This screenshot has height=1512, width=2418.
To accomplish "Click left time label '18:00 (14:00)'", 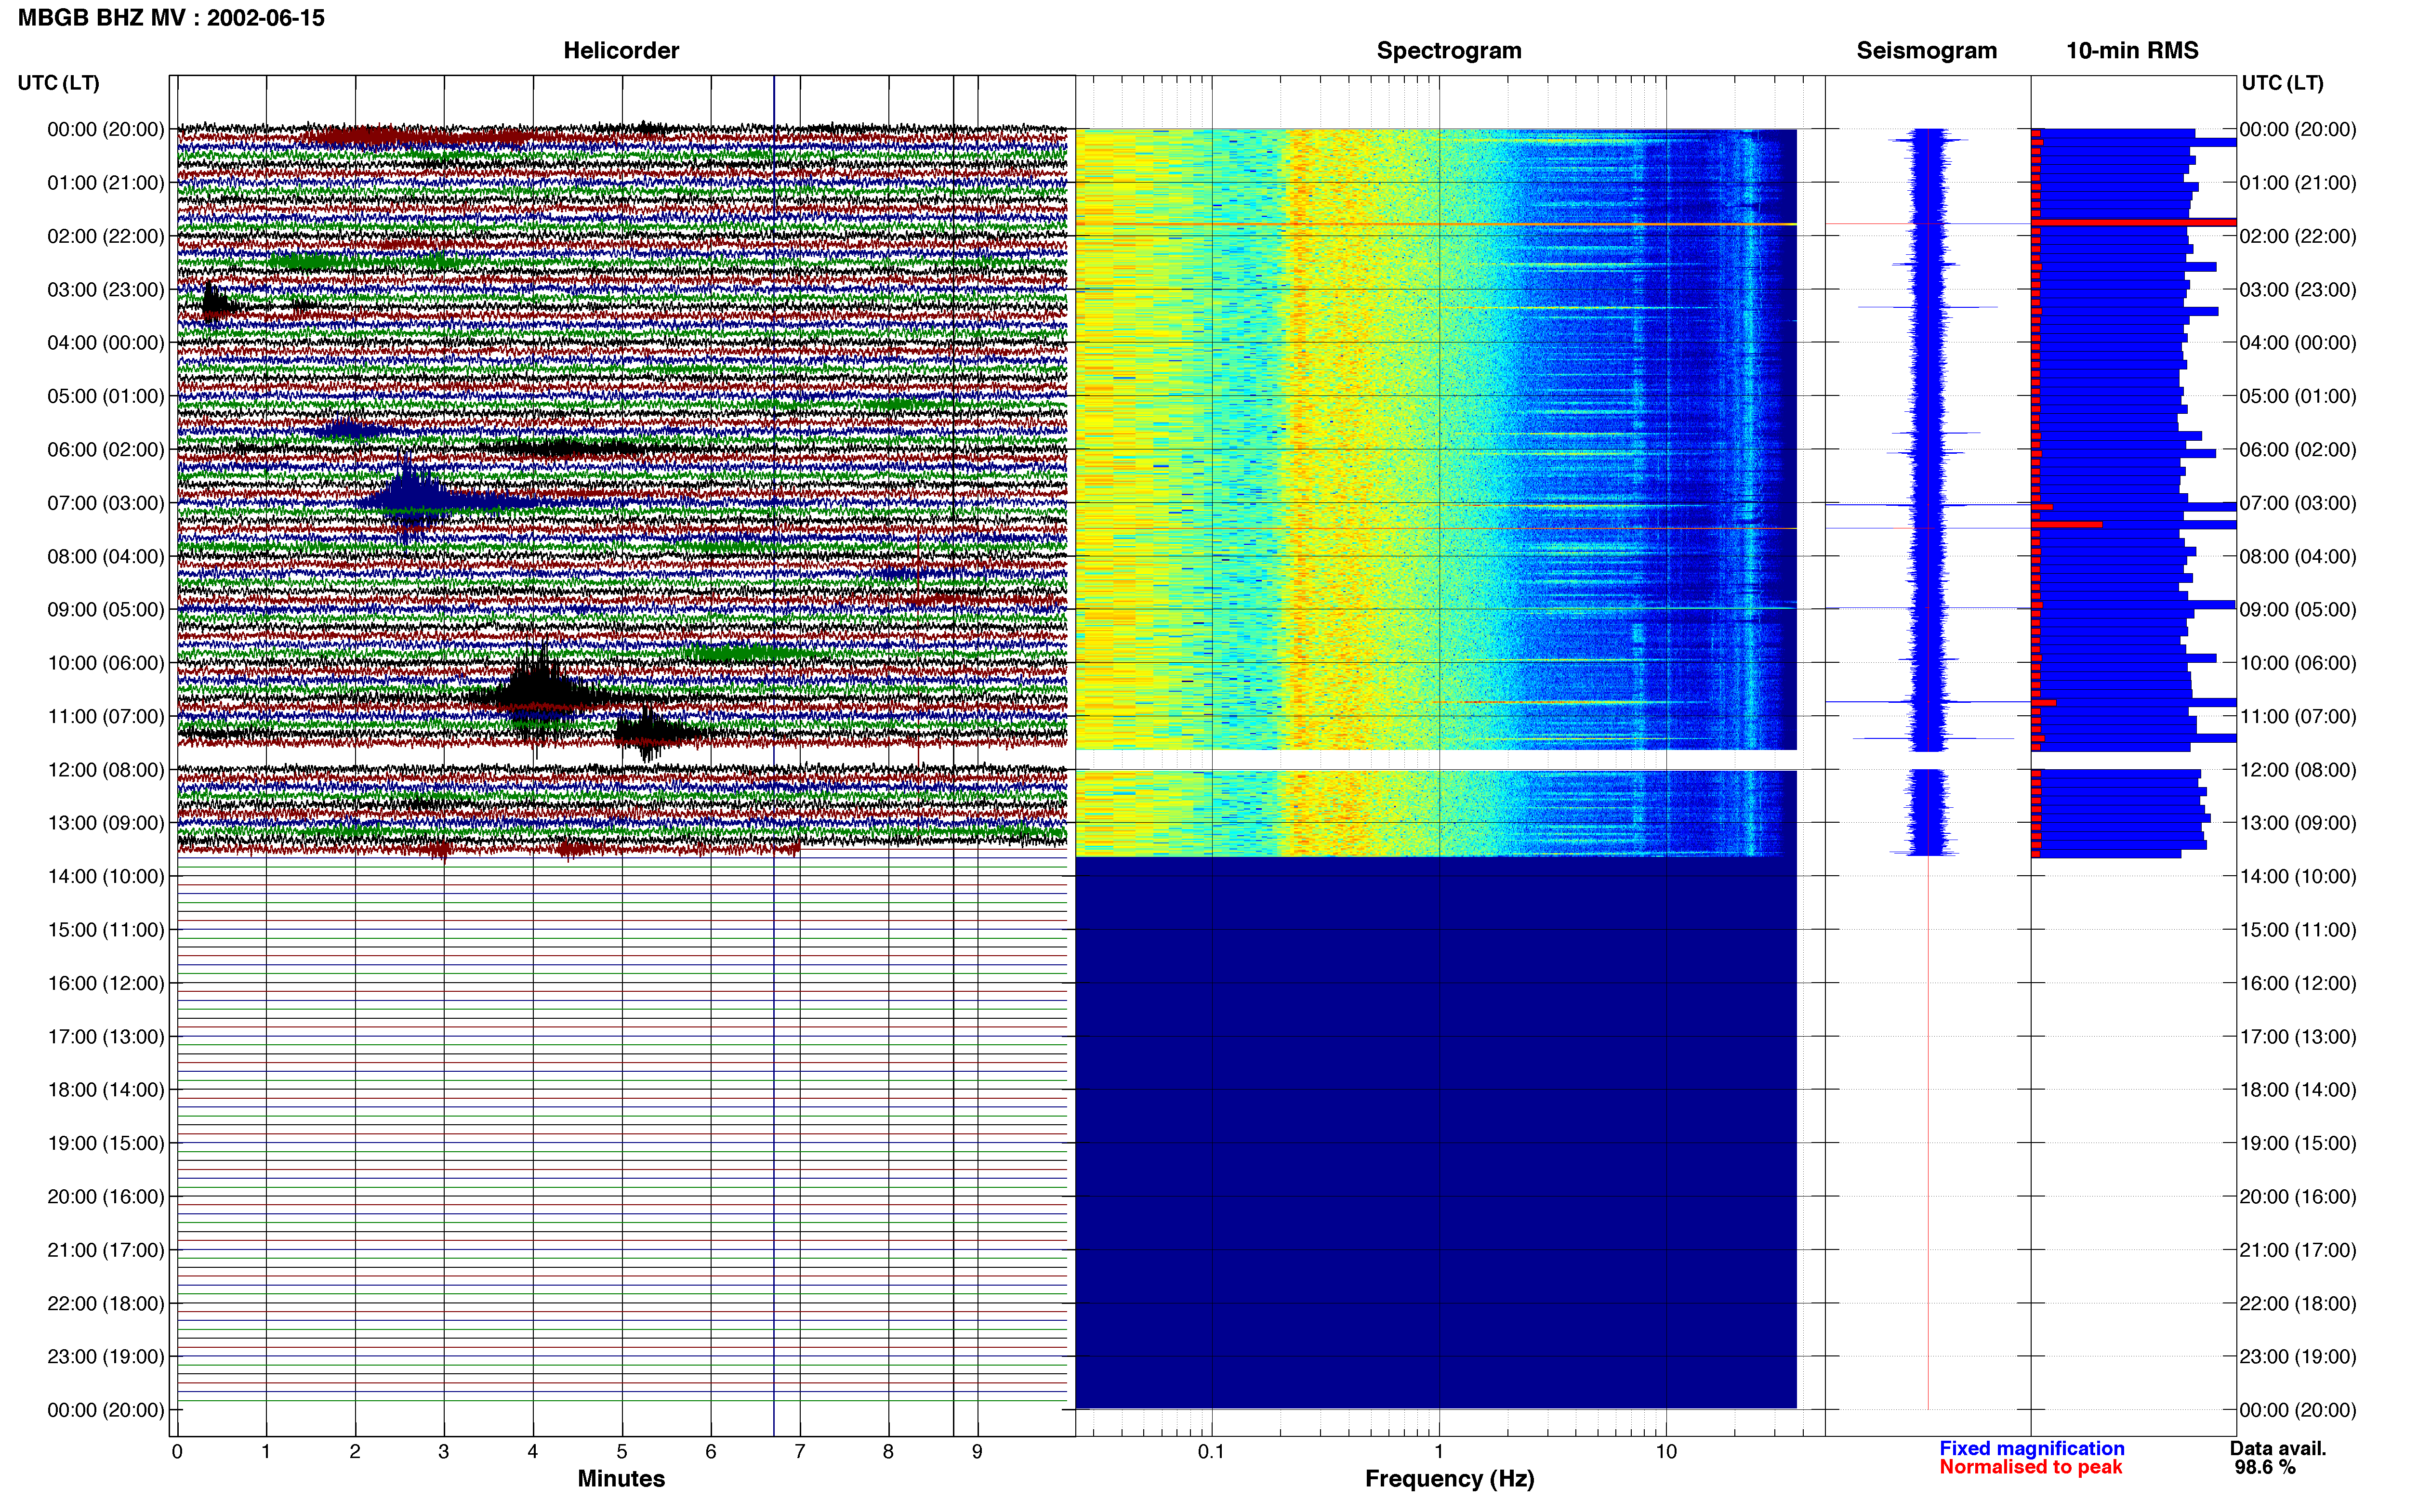I will [x=105, y=1090].
